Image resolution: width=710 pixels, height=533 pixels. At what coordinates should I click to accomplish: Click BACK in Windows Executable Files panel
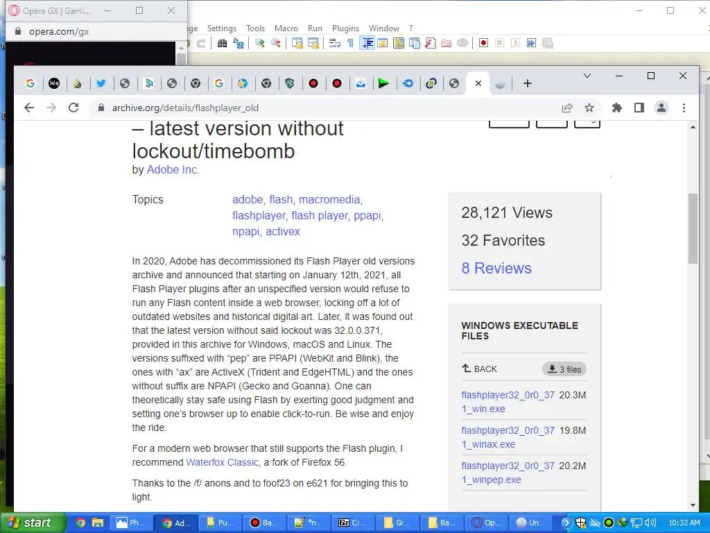tap(480, 369)
